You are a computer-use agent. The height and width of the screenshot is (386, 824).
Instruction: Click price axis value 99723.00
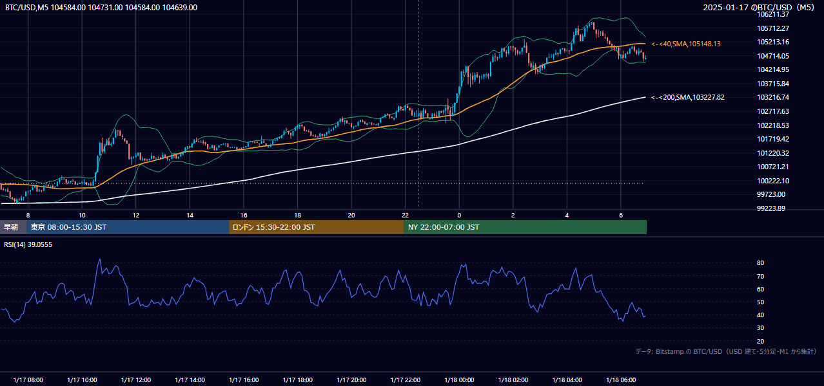(x=772, y=194)
